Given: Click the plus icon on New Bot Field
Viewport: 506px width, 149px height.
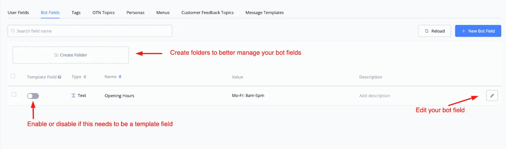Looking at the screenshot, I should (x=464, y=31).
